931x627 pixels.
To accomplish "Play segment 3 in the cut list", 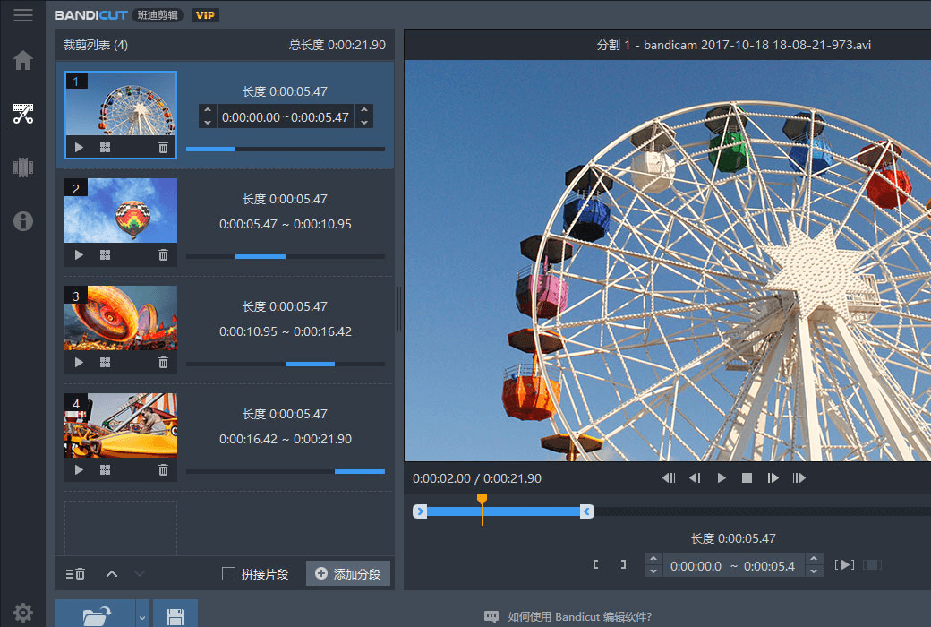I will (79, 363).
